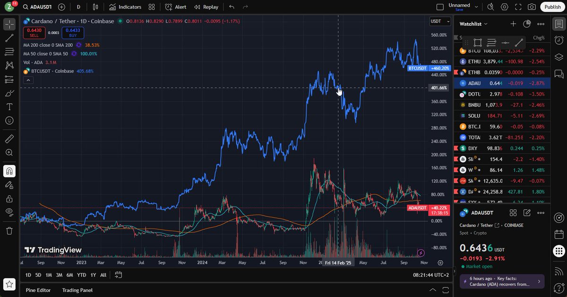
Task: Toggle the Watchlist and details panel
Action: [558, 24]
